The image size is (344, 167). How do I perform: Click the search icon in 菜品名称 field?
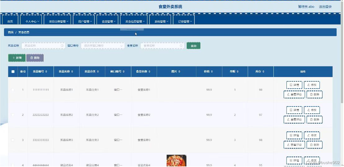click(62, 45)
